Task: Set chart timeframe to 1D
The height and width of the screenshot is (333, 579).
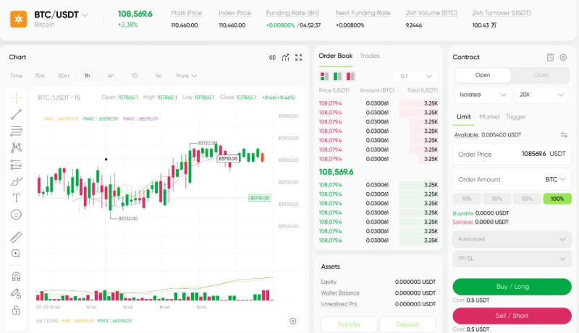Action: (135, 76)
